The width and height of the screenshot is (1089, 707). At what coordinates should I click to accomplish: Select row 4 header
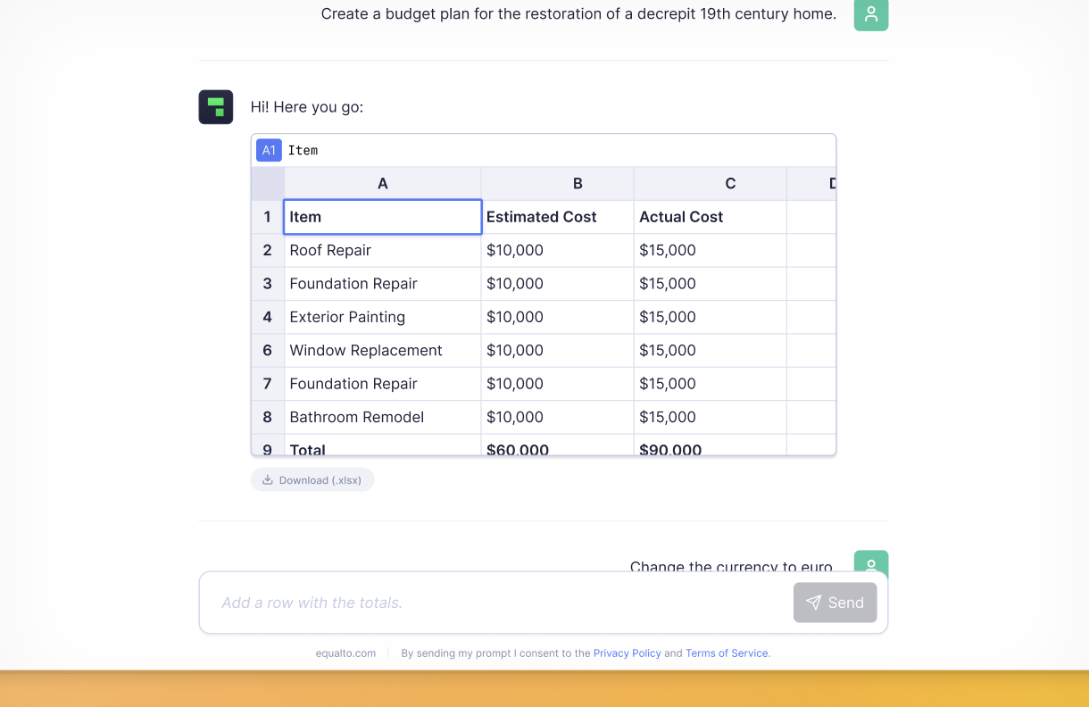[268, 317]
